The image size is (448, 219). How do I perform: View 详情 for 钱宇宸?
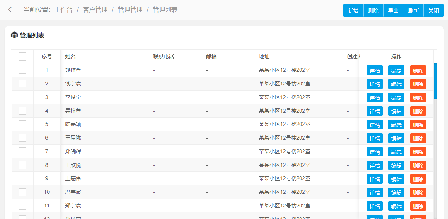coord(374,84)
